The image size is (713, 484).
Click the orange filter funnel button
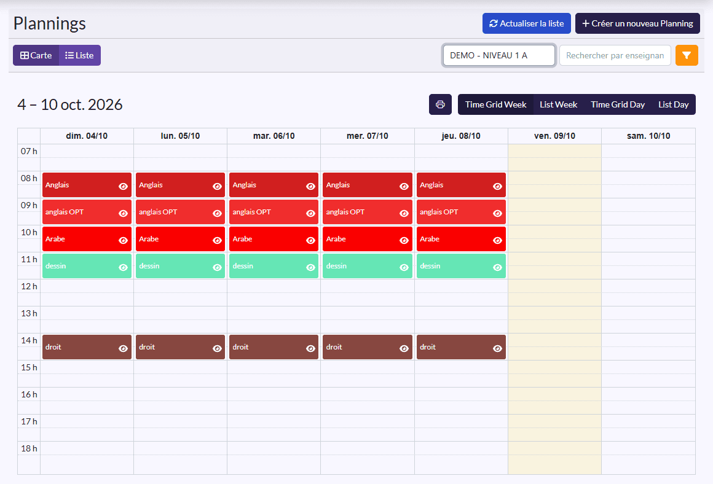[x=687, y=55]
